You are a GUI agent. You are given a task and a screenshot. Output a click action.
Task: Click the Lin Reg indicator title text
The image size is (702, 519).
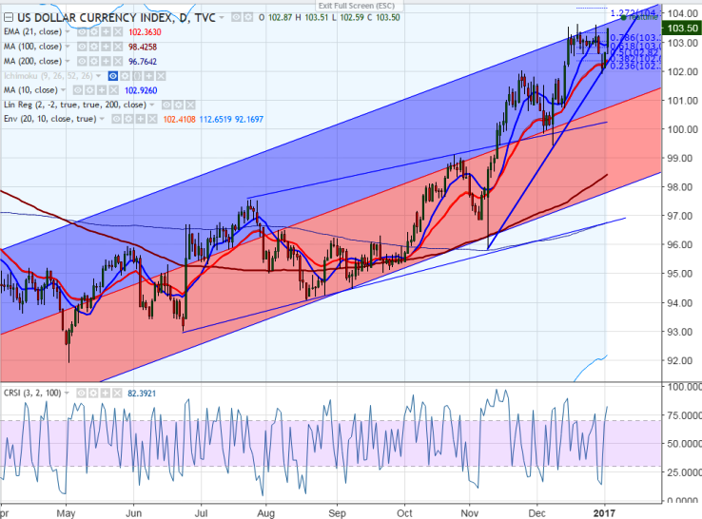pos(75,106)
